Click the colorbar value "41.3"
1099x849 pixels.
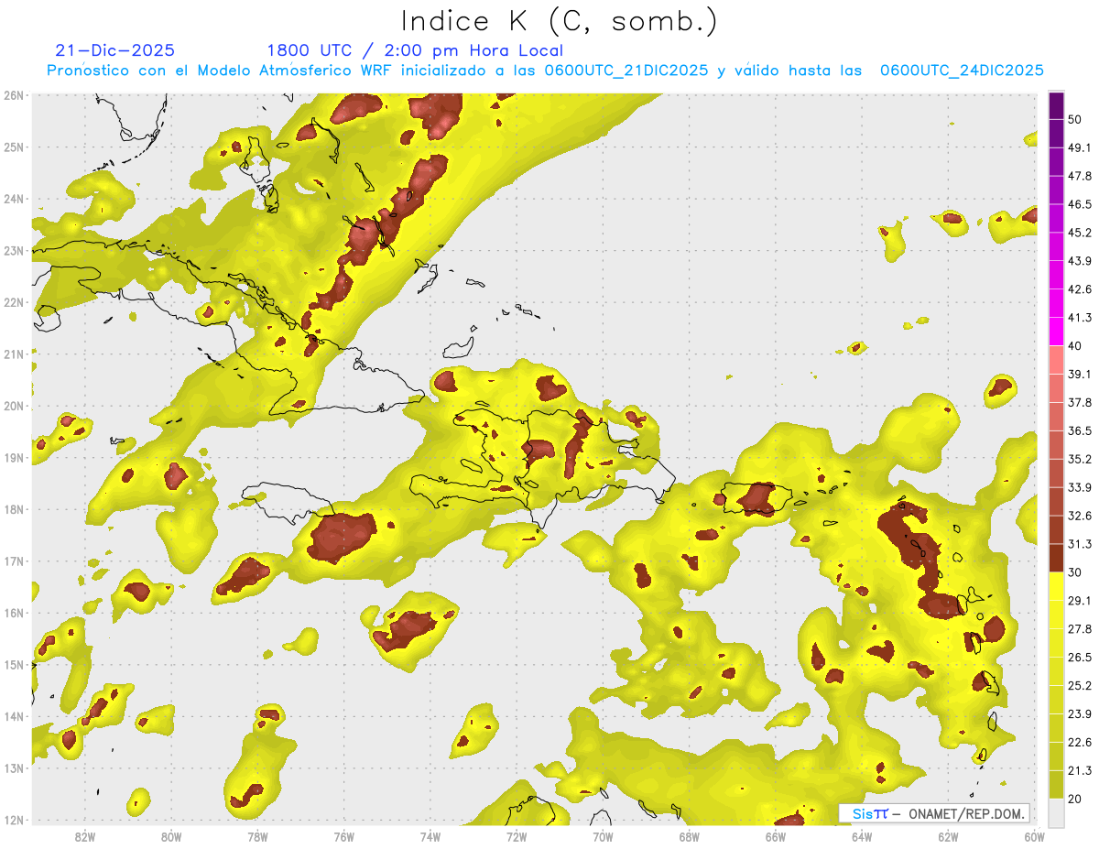click(x=1079, y=318)
